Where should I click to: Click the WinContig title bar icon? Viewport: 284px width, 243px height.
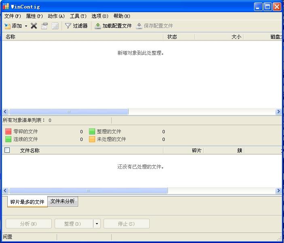pyautogui.click(x=6, y=6)
